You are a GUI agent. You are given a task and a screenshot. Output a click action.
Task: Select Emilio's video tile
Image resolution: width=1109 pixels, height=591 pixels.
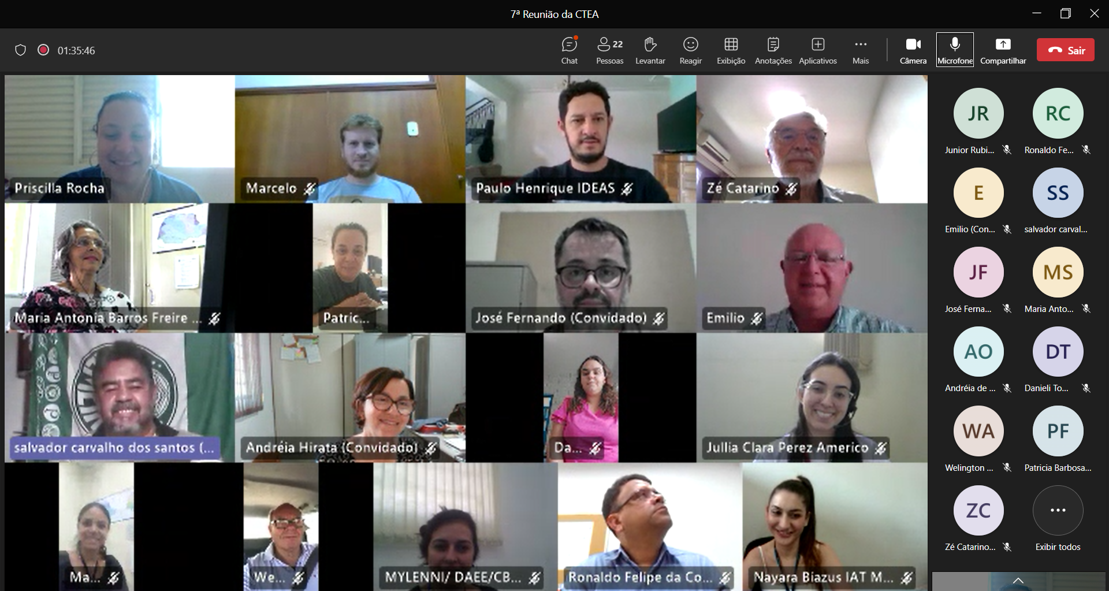(812, 268)
